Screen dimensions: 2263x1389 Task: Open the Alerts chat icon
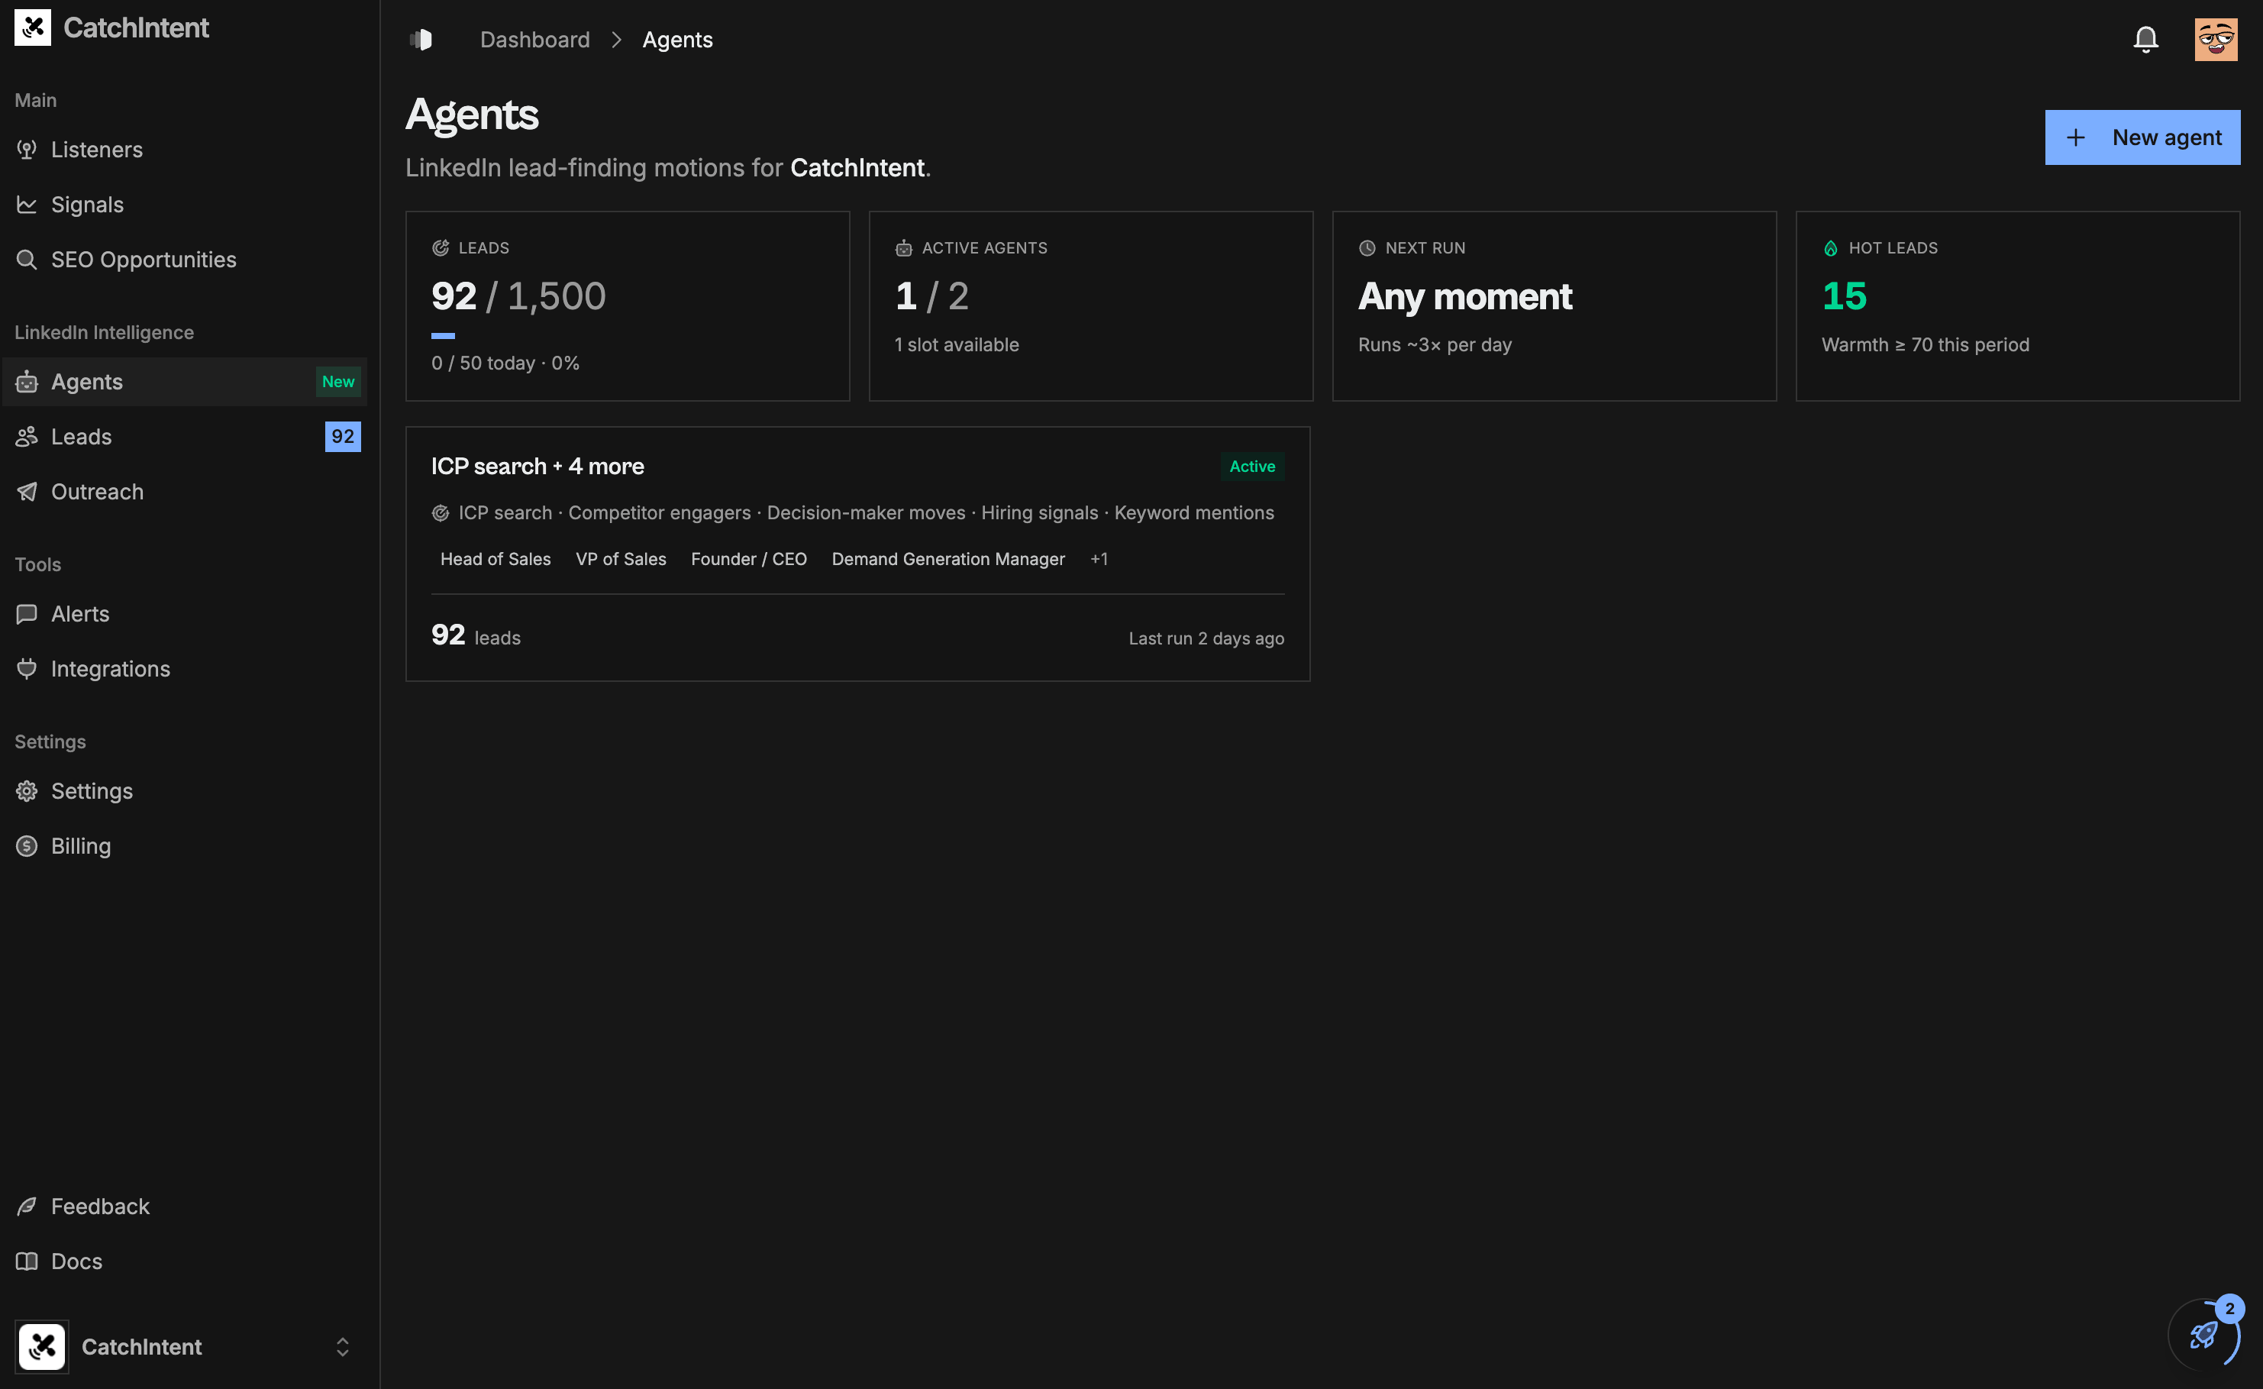click(x=27, y=614)
